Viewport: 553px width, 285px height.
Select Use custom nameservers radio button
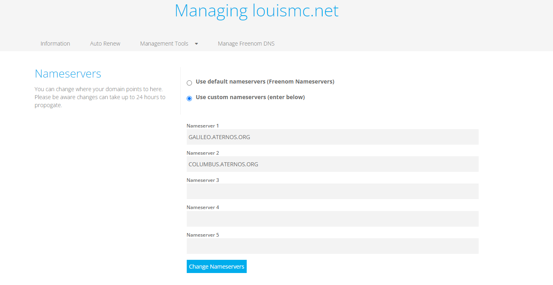tap(190, 98)
